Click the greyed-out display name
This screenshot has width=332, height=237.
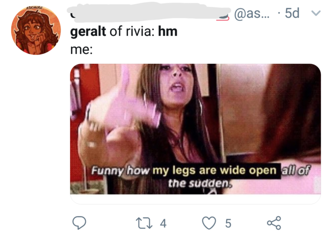(149, 12)
